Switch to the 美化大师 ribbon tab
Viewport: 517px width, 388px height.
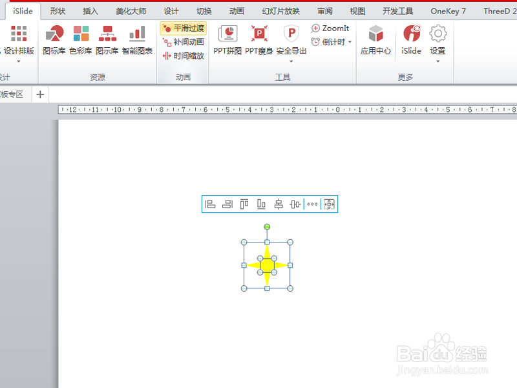131,11
